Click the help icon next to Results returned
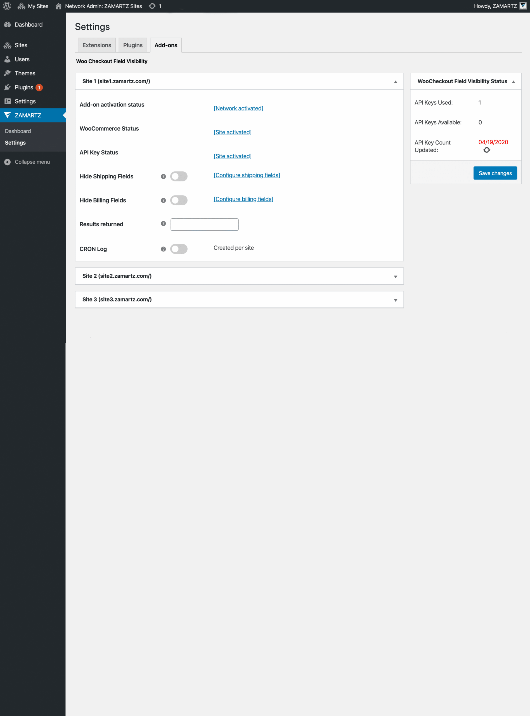Screen dimensions: 530x716 click(x=163, y=224)
